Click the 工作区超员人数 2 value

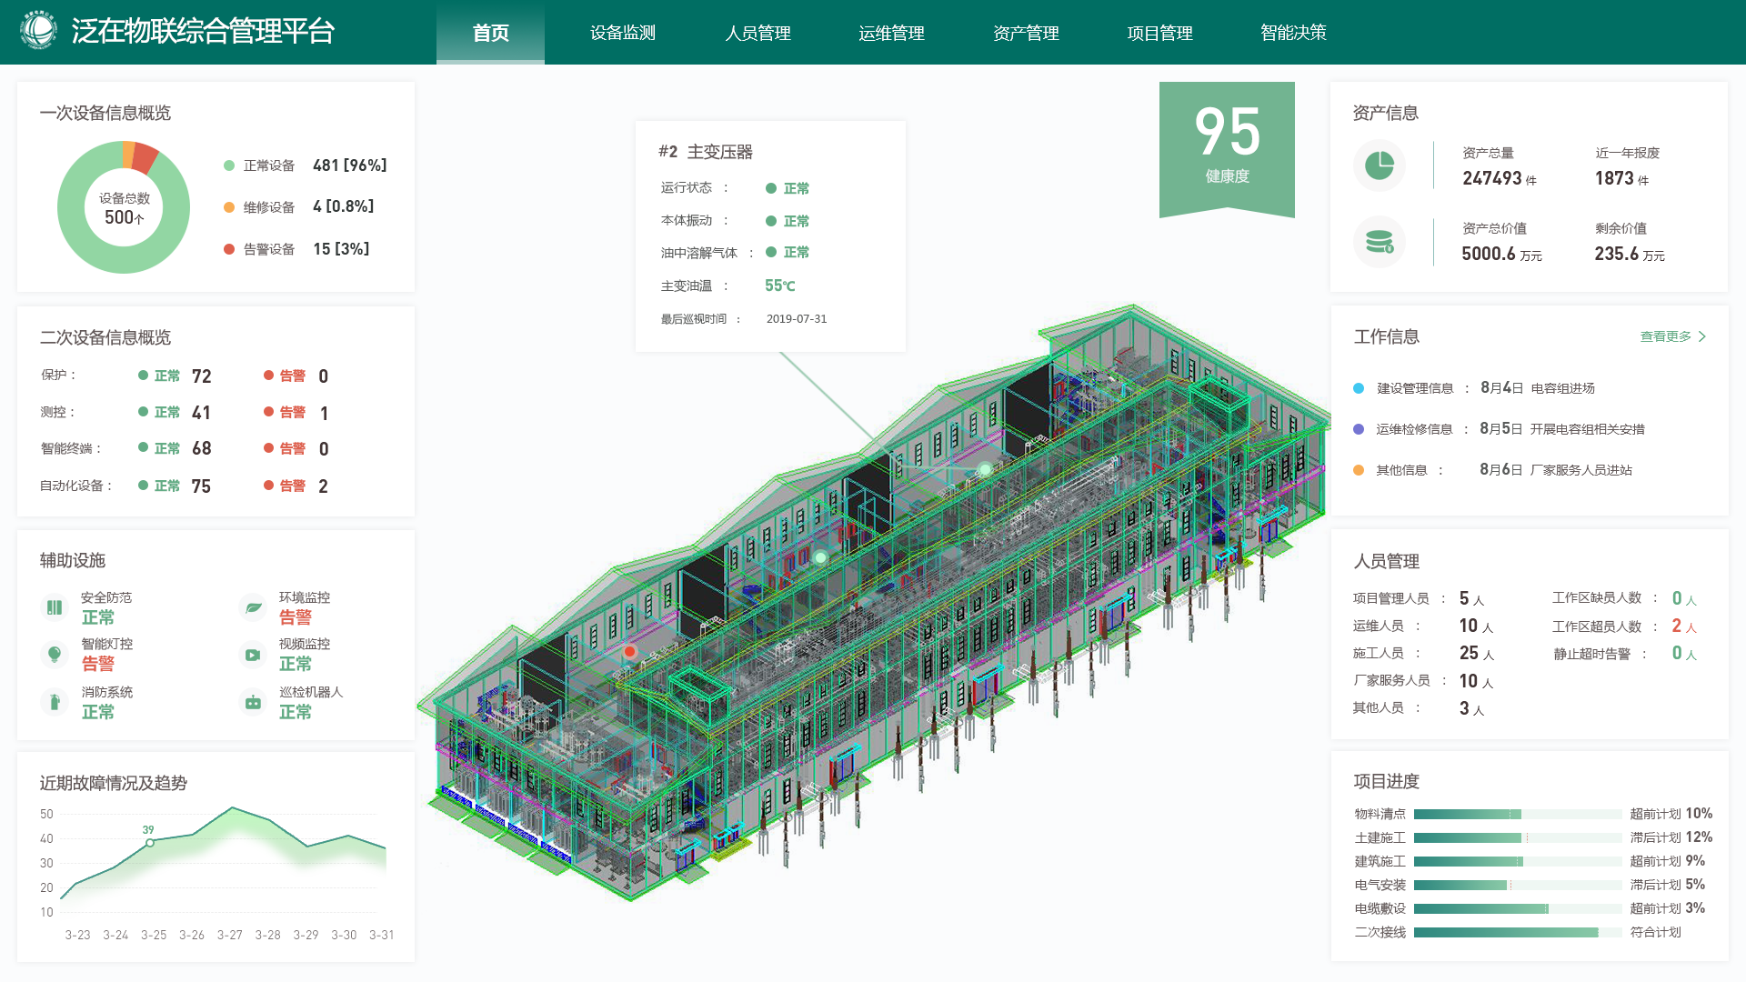pos(1676,626)
